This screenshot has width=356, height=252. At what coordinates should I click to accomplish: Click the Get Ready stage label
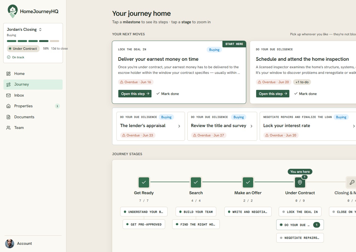[x=144, y=193]
